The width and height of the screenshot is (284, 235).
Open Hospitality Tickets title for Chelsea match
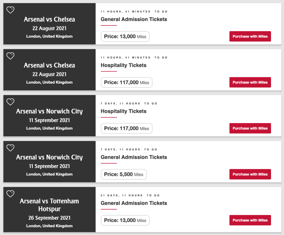pos(123,65)
